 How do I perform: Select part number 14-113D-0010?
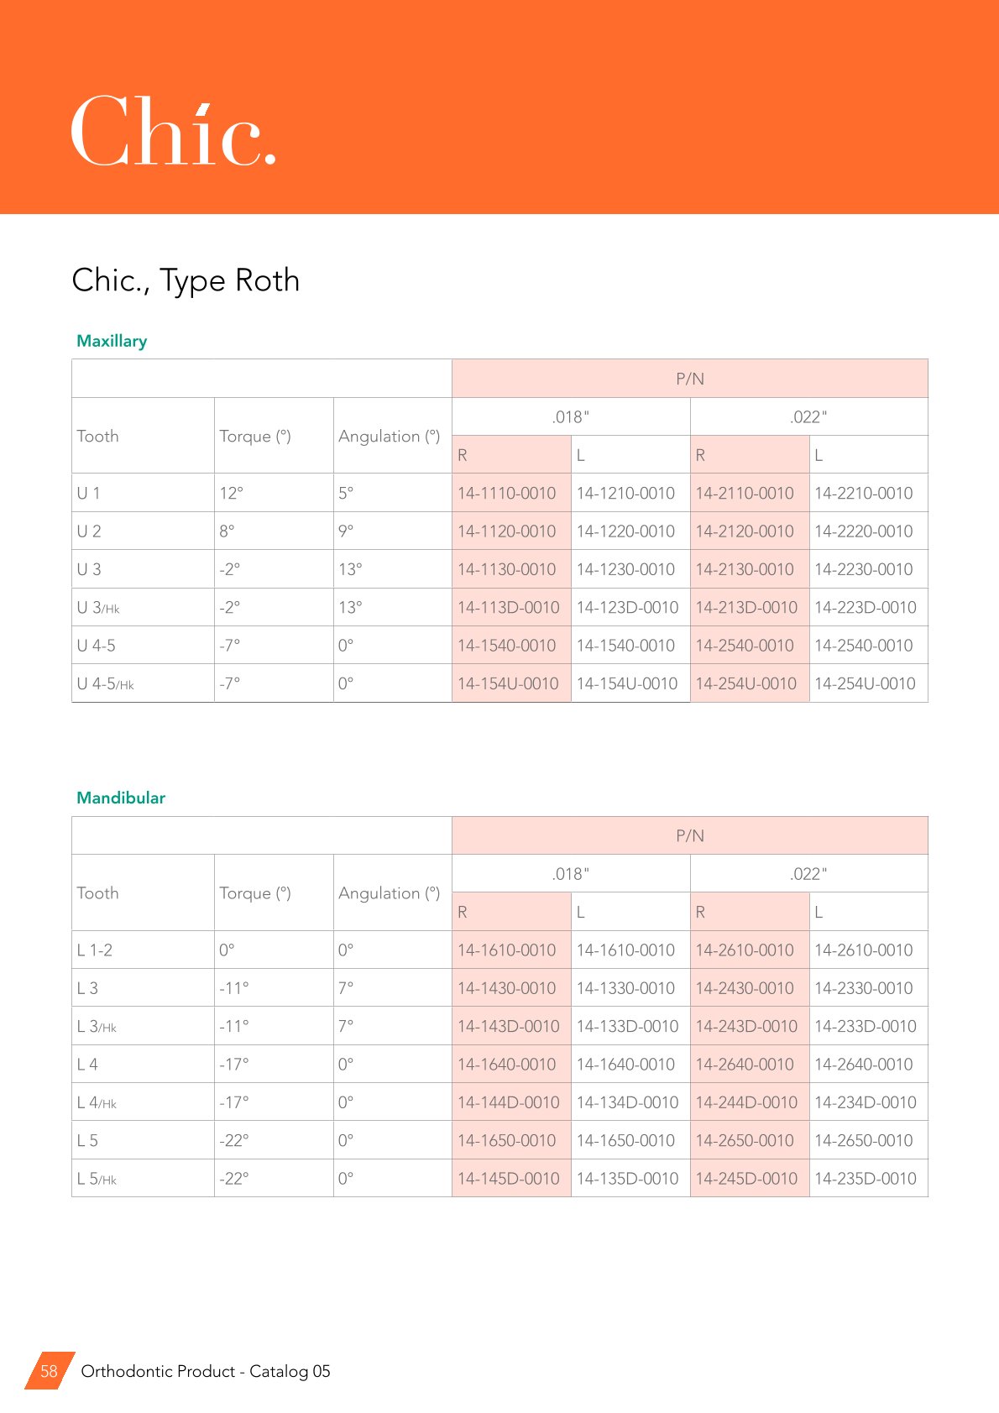coord(508,608)
